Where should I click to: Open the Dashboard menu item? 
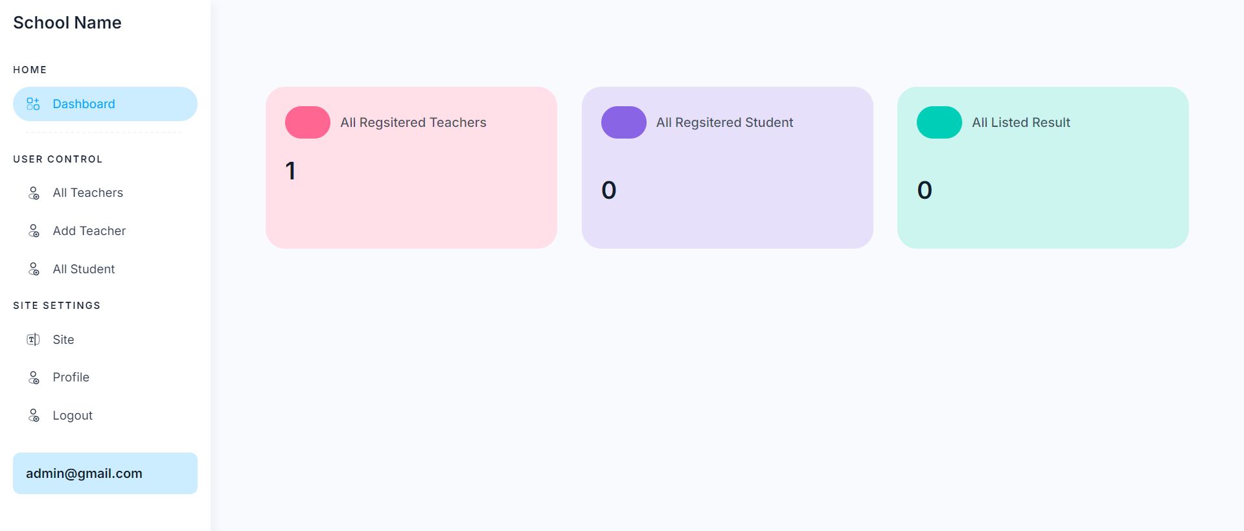coord(84,104)
